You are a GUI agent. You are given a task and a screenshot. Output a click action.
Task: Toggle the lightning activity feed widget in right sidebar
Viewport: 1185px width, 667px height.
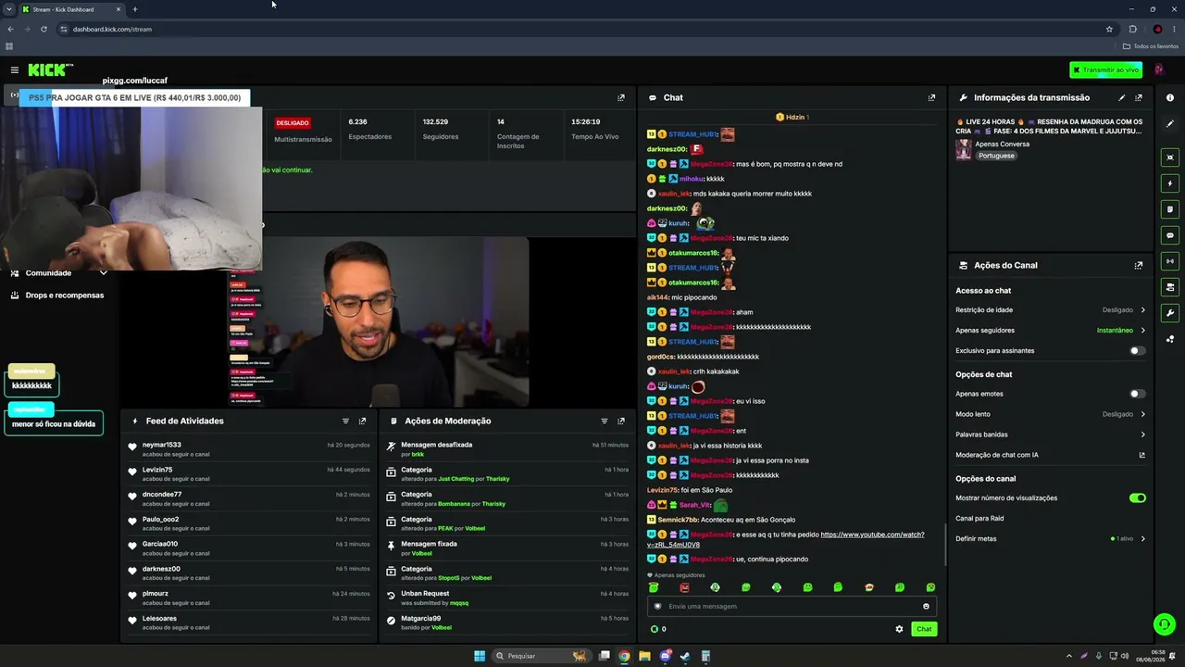pyautogui.click(x=1170, y=183)
